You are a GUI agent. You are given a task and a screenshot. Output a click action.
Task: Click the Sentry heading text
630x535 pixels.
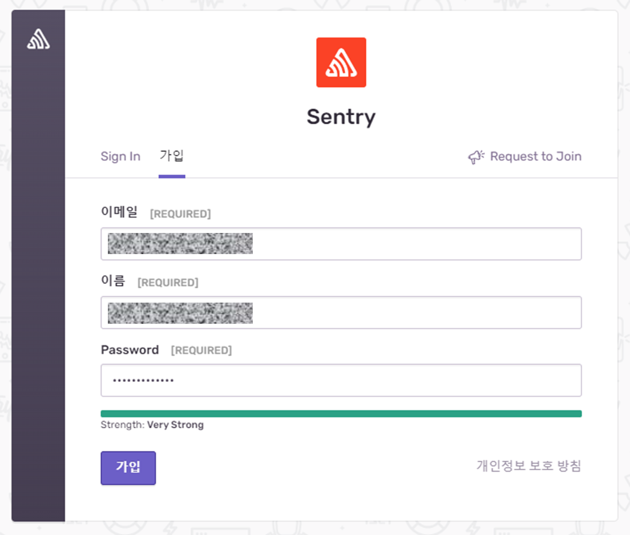[x=341, y=118]
